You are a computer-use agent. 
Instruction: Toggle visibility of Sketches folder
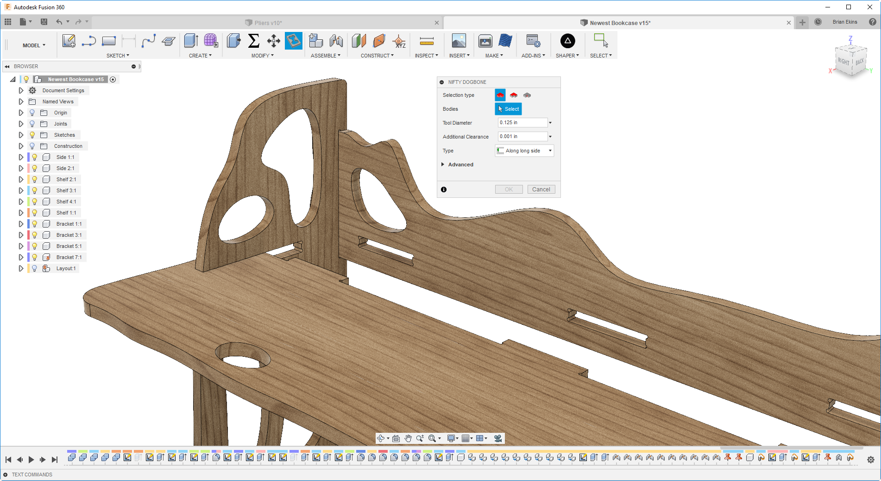[x=32, y=135]
